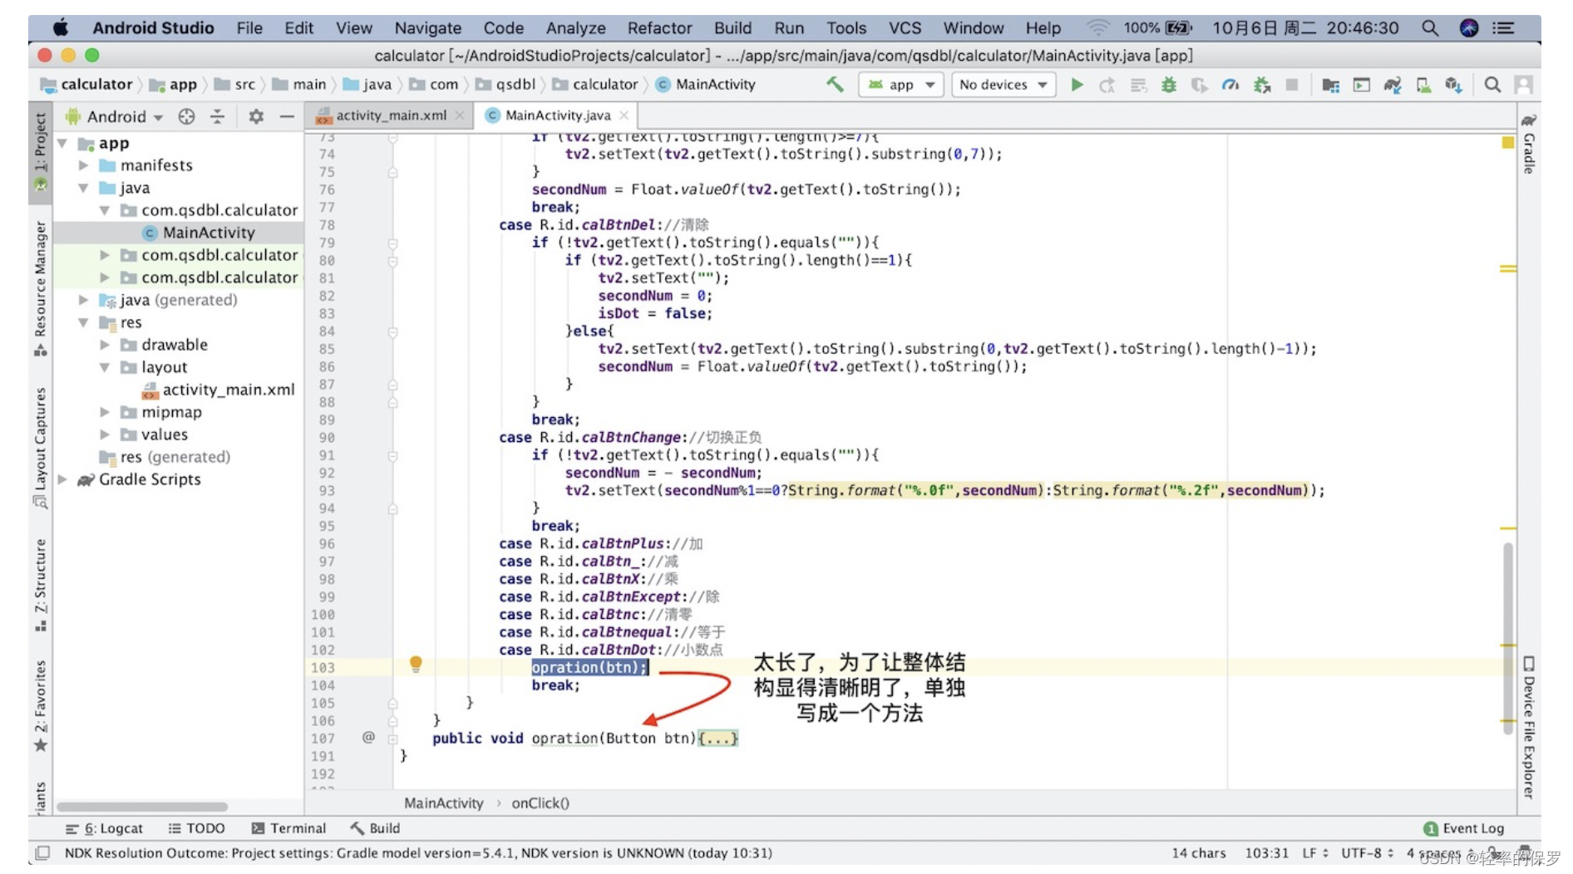The image size is (1573, 874).
Task: Toggle the 2: Favorites tool window
Action: tap(40, 706)
